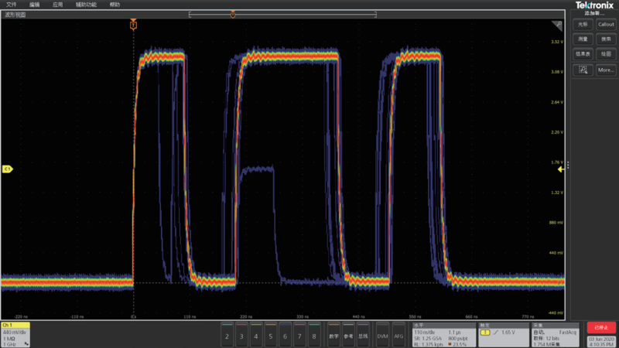Image resolution: width=619 pixels, height=348 pixels.
Task: Click the yellow channel 1 ground indicator
Action: tap(8, 168)
